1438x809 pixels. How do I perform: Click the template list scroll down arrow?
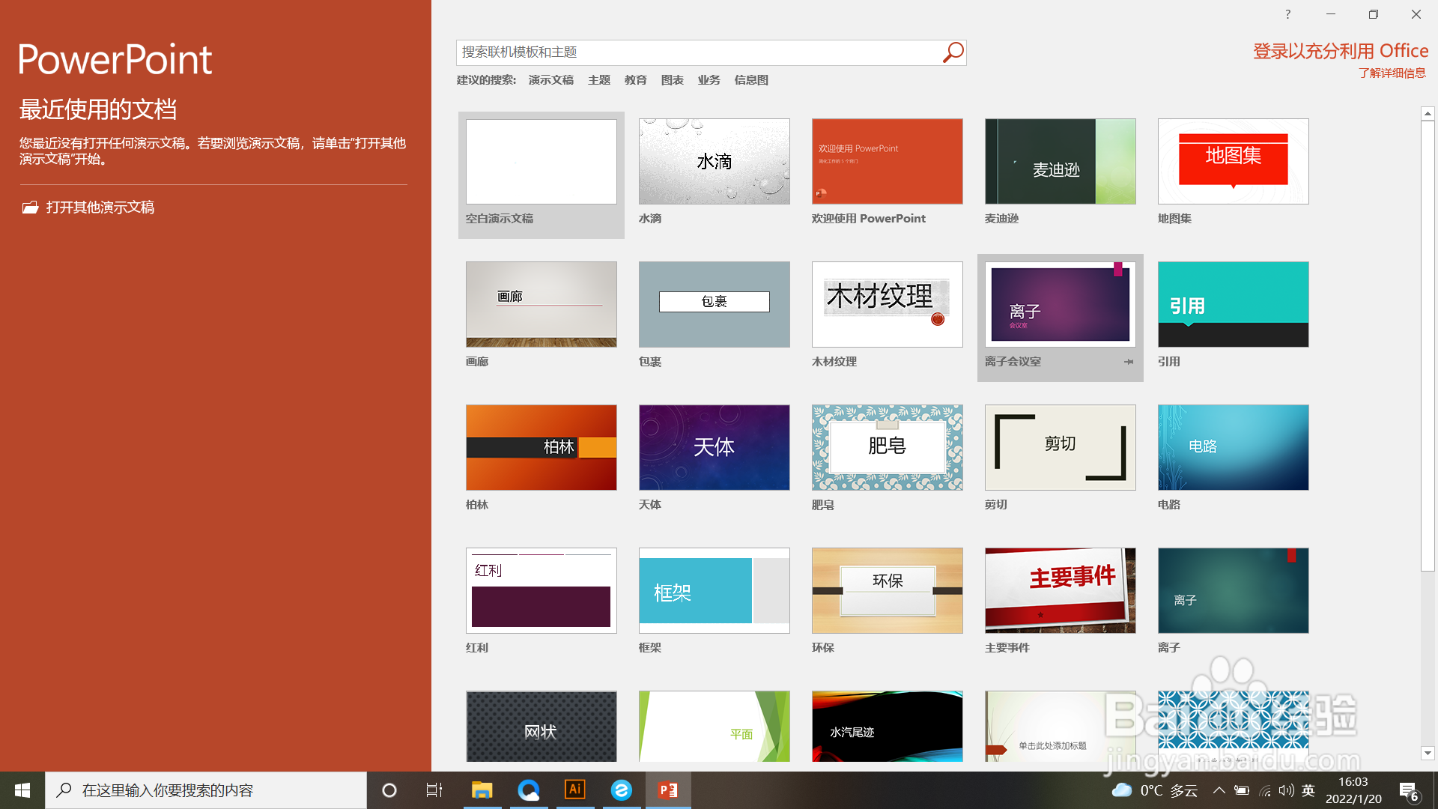[x=1428, y=753]
